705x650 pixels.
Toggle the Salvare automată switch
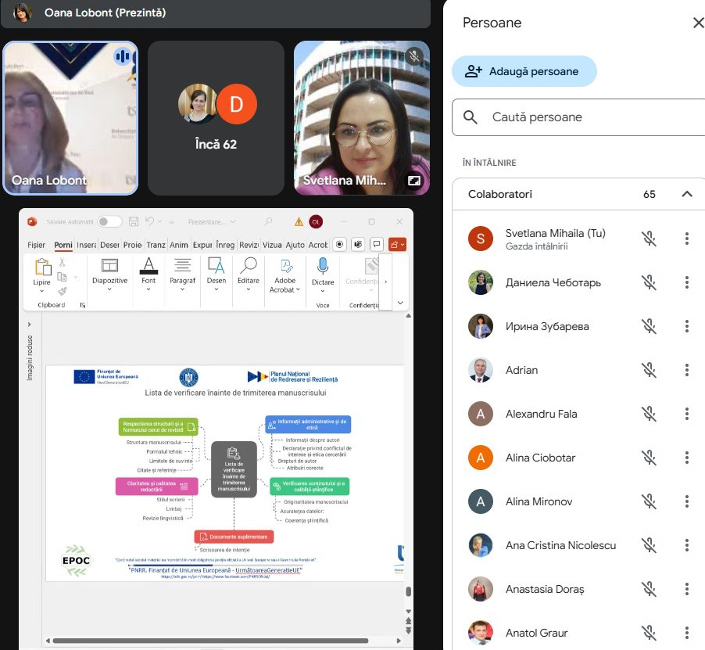(109, 221)
